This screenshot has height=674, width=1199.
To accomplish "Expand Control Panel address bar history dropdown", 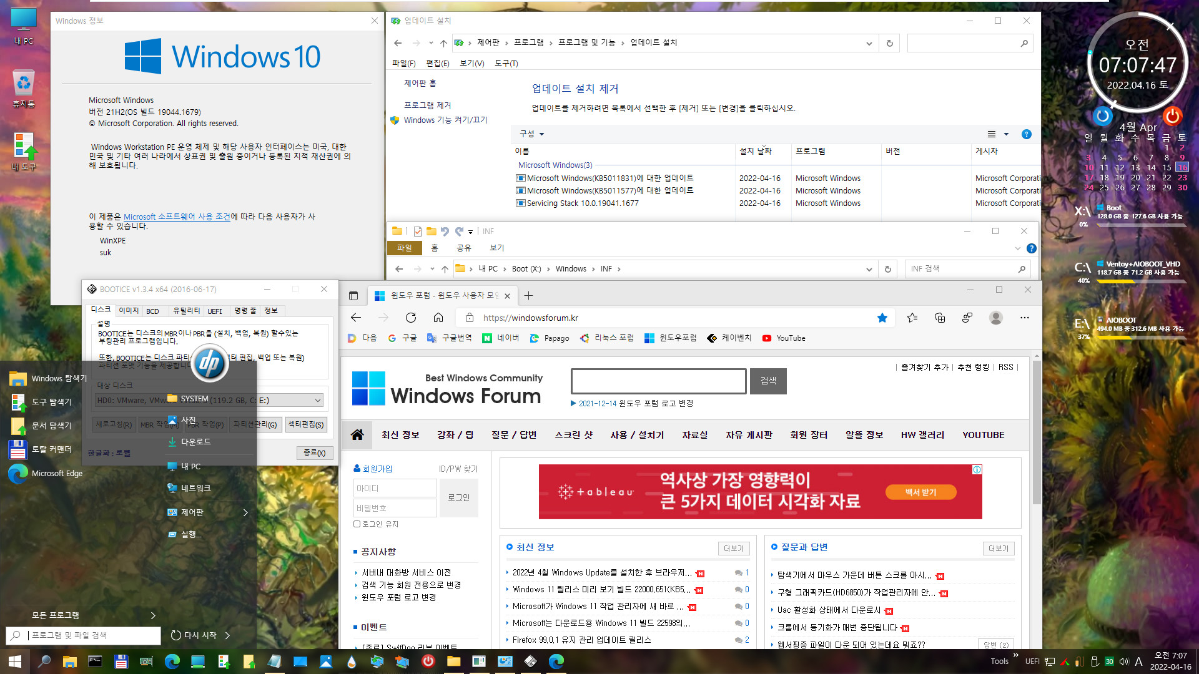I will coord(869,43).
